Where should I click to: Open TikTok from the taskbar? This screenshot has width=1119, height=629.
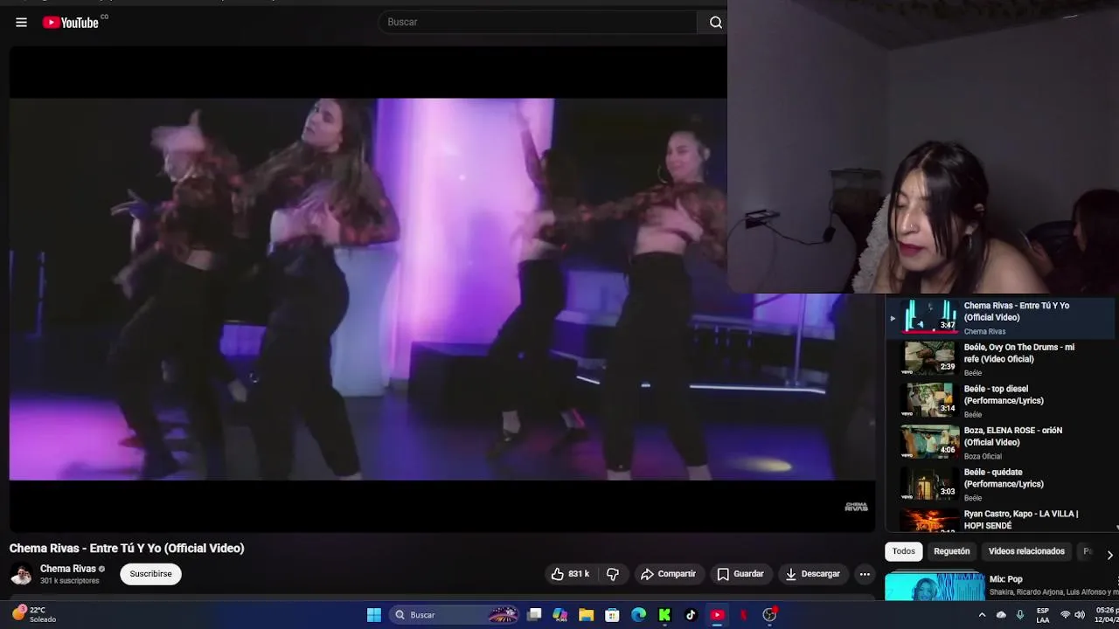coord(691,615)
